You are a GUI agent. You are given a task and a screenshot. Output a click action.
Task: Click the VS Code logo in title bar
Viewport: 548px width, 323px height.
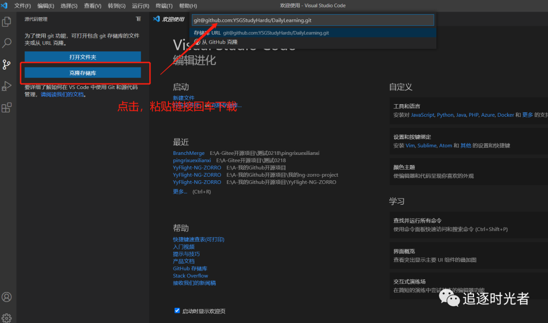(4, 5)
